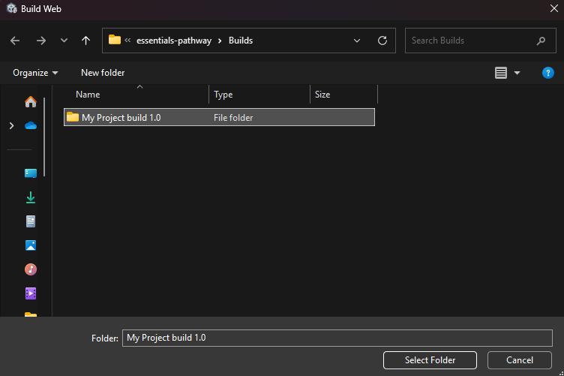564x376 pixels.
Task: Open Downloads folder in the sidebar
Action: (31, 197)
